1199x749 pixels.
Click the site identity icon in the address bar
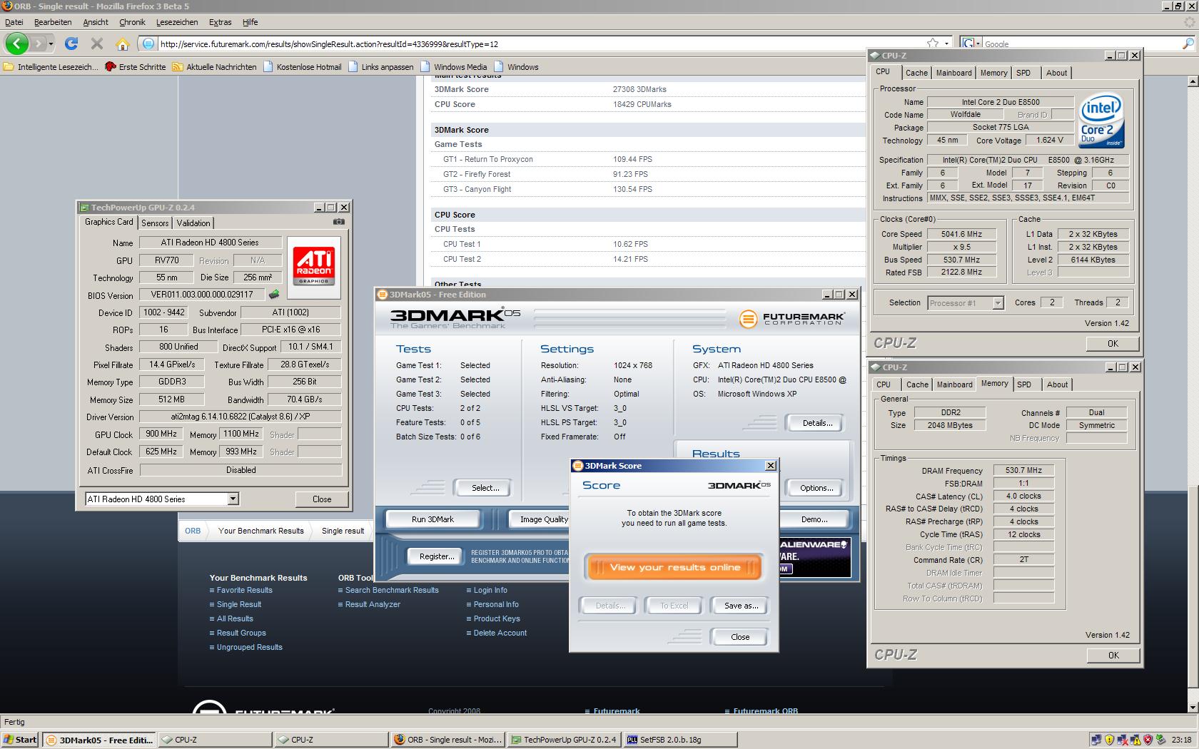pos(148,44)
